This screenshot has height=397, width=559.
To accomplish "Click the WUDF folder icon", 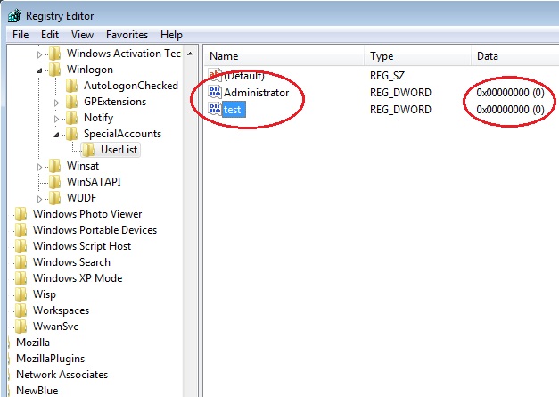I will 55,198.
